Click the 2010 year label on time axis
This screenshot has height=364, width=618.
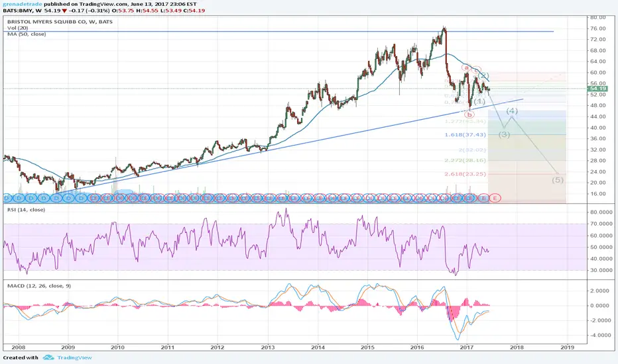click(117, 347)
